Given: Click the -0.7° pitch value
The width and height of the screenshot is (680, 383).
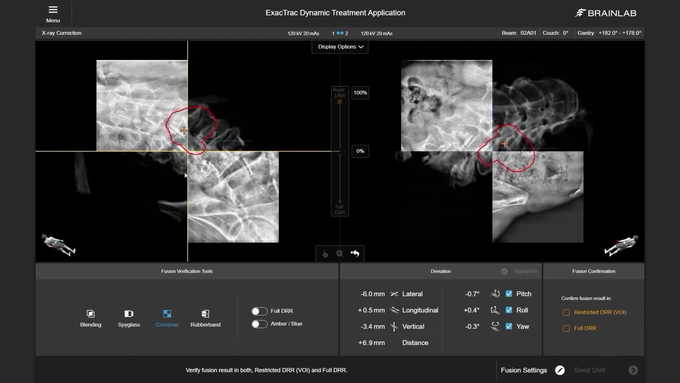Looking at the screenshot, I should (x=472, y=294).
